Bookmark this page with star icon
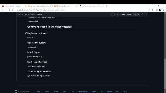166x93 pixels. [x=152, y=10]
